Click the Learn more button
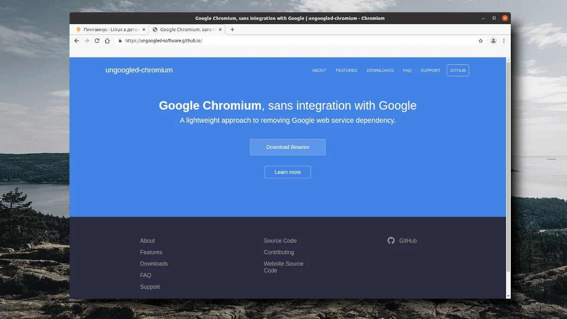 tap(288, 172)
